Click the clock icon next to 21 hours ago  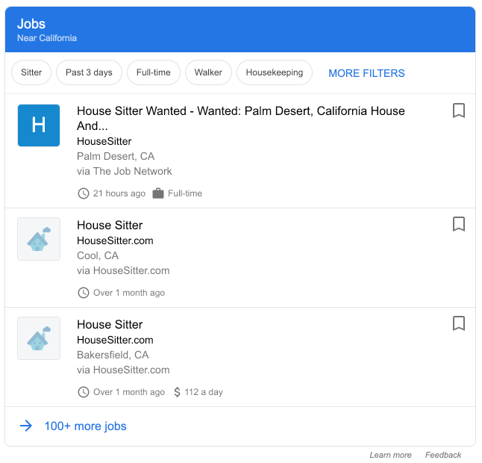tap(84, 193)
